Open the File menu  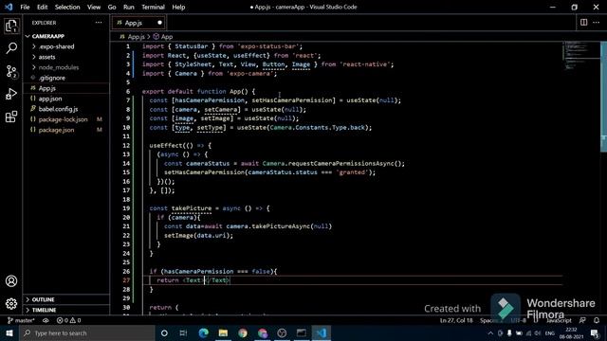pyautogui.click(x=25, y=7)
